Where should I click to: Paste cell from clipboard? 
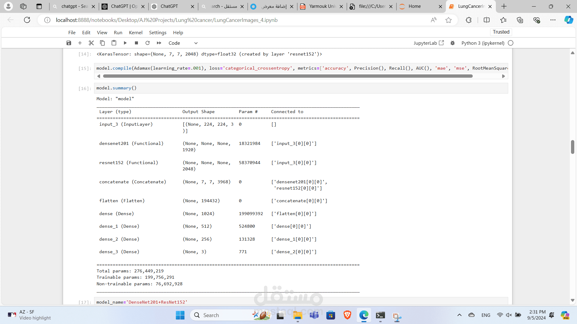114,43
